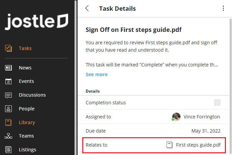Click the Events calendar icon
Viewport: 232px width, 155px height.
point(8,81)
